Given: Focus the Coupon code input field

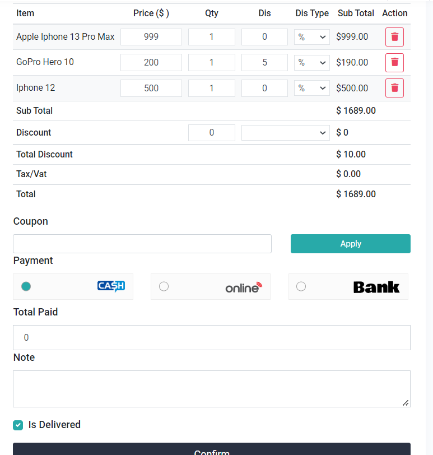Looking at the screenshot, I should (x=142, y=244).
